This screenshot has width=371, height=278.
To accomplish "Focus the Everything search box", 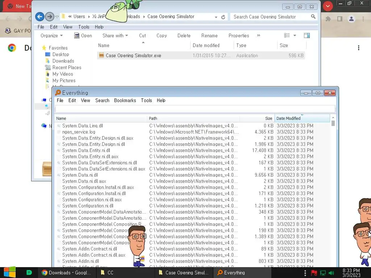I will 195,109.
